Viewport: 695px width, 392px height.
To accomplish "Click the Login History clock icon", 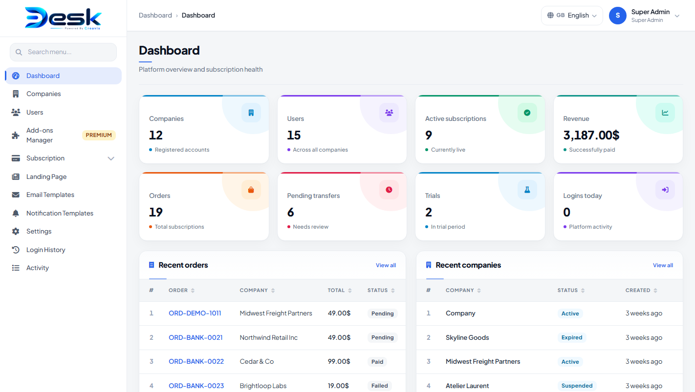I will tap(16, 250).
